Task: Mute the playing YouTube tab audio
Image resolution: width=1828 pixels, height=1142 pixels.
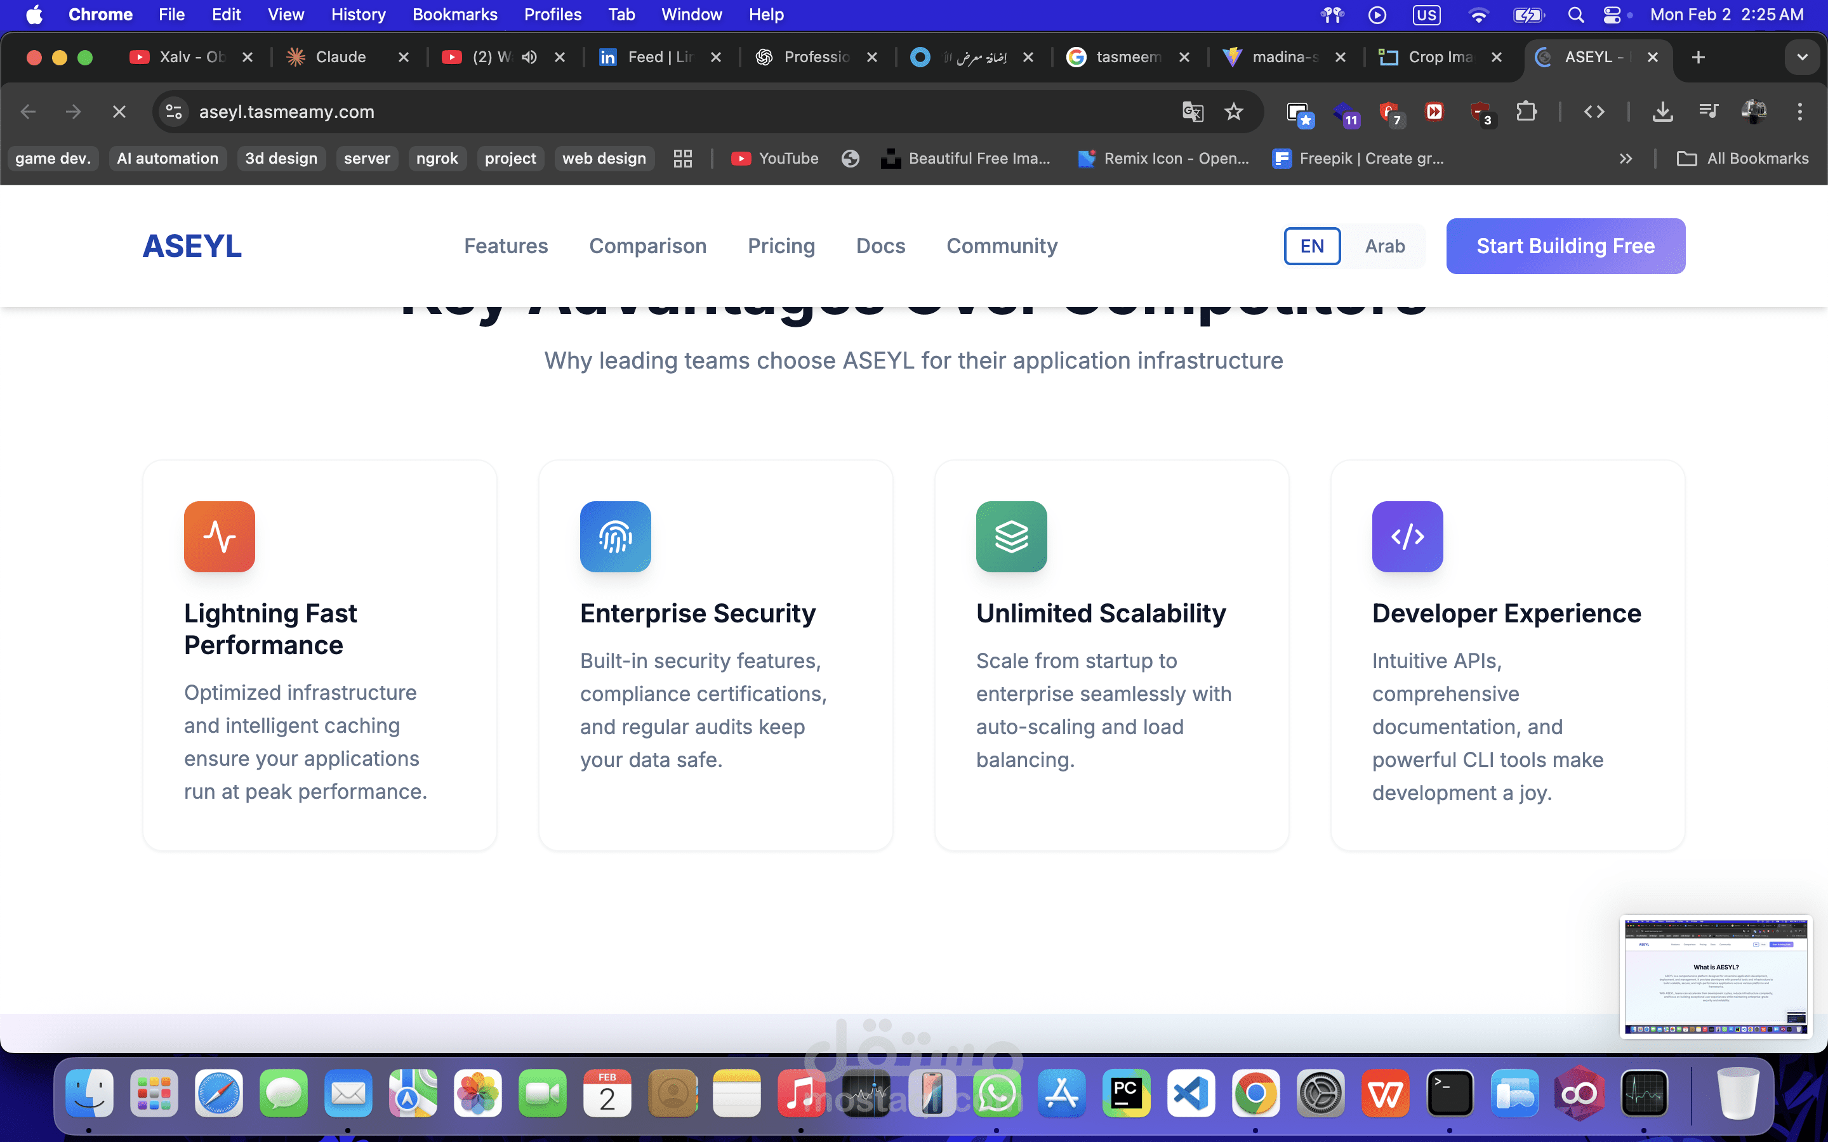Action: (x=529, y=57)
